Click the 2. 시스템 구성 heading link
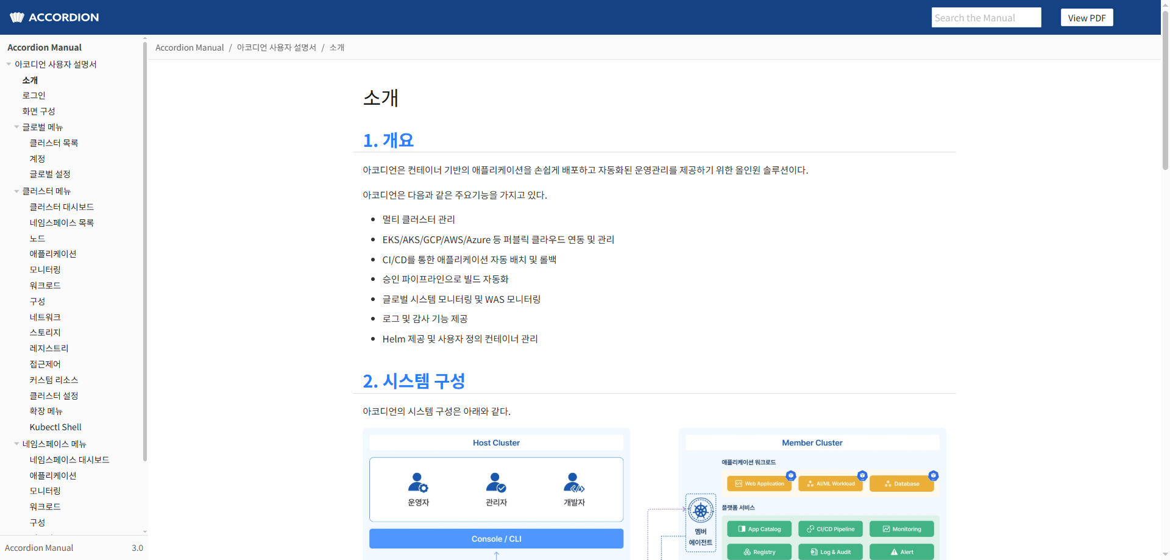 [414, 381]
